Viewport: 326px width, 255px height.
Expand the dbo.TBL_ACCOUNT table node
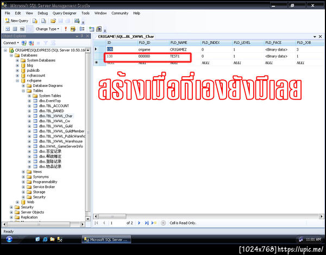tap(29, 106)
